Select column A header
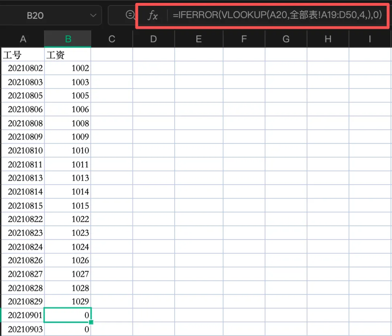Screen dimensions: 392x336 (23, 39)
